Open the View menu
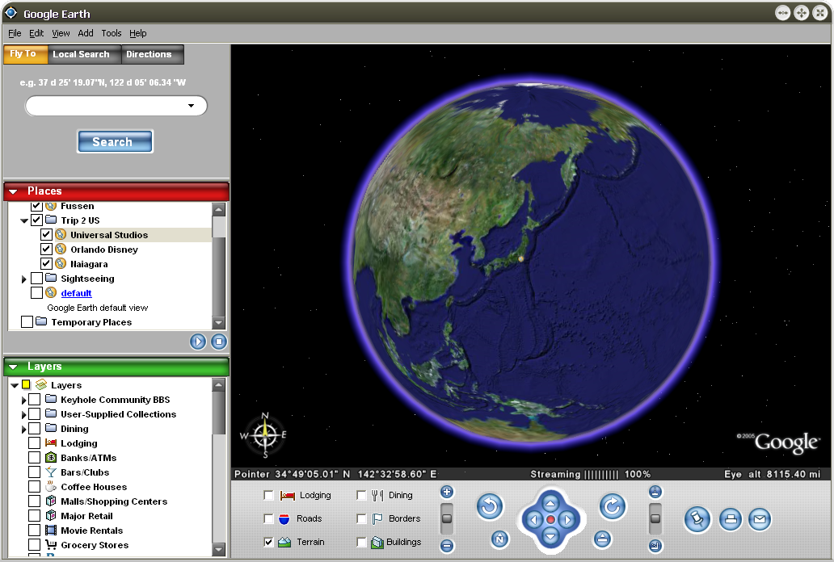 pos(61,33)
